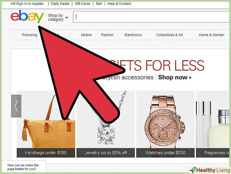
Task: Select the Home & Garden tab
Action: point(212,35)
